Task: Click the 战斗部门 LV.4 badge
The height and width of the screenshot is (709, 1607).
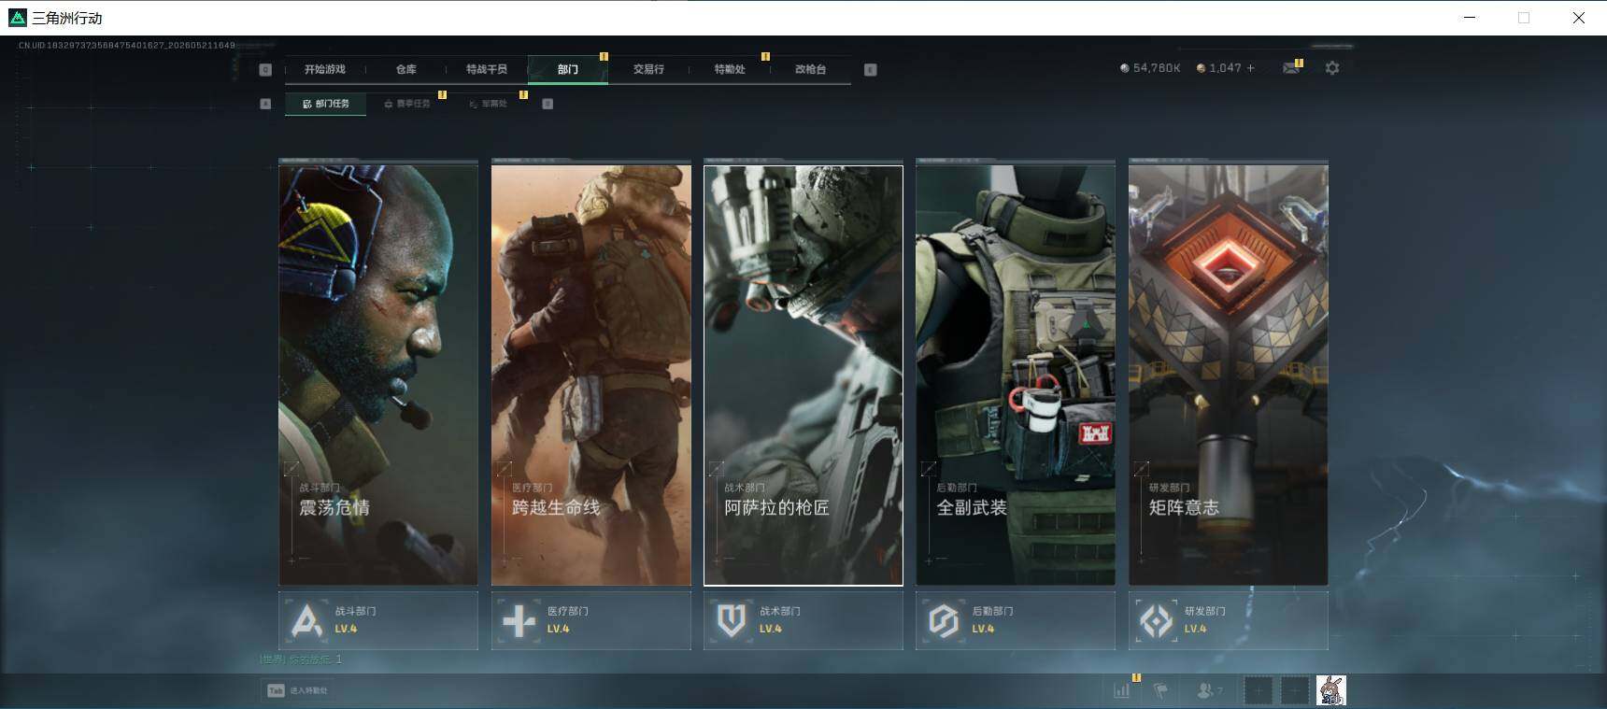Action: 378,620
